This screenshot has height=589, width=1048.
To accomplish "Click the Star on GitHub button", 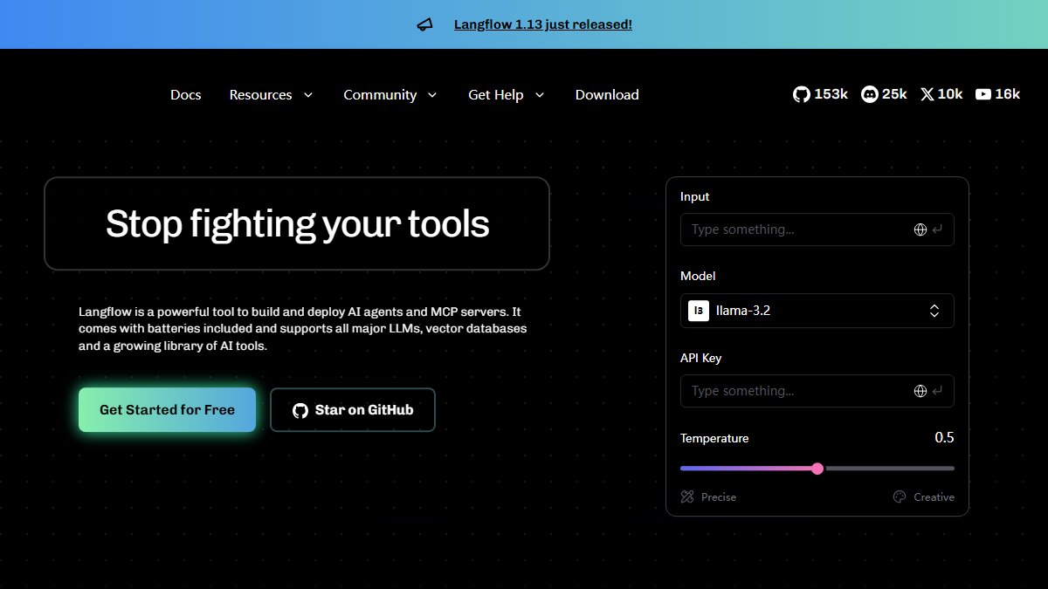I will click(353, 410).
